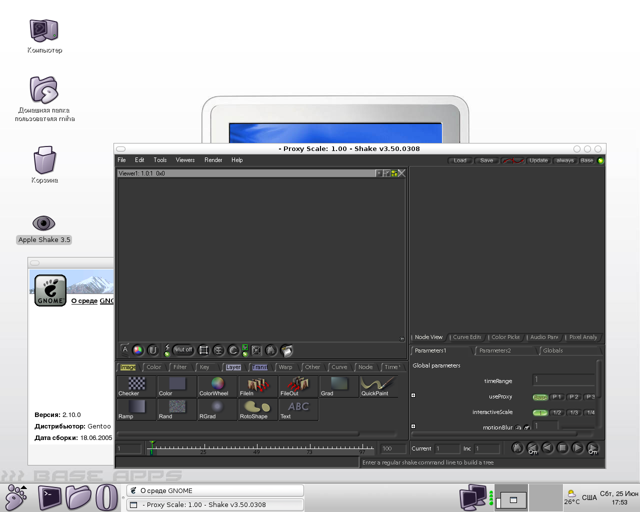Click the viewer channel A button
Screen dimensions: 640x512
[x=125, y=350]
